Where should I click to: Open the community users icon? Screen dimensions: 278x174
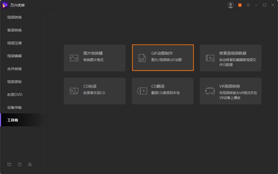tap(30, 164)
